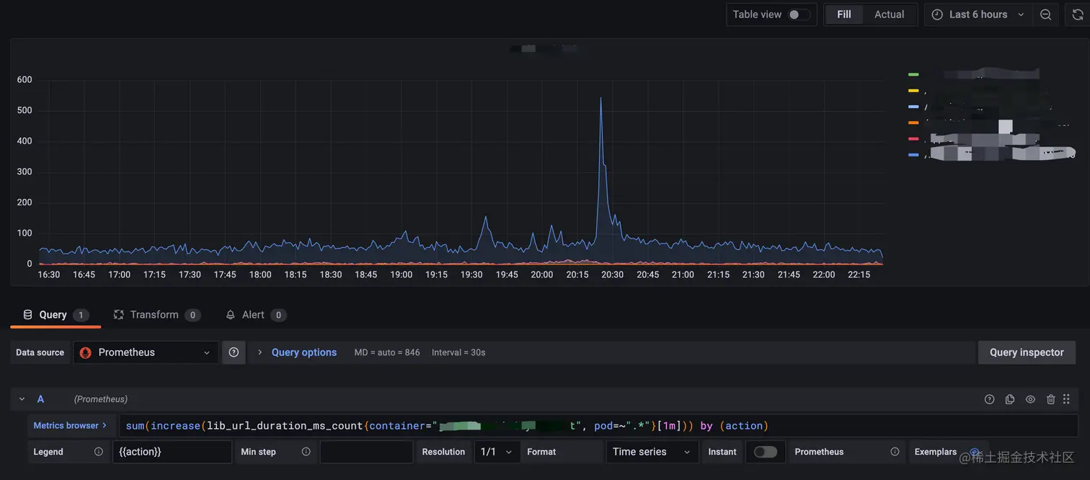
Task: Toggle the Instant query switch
Action: pos(766,452)
